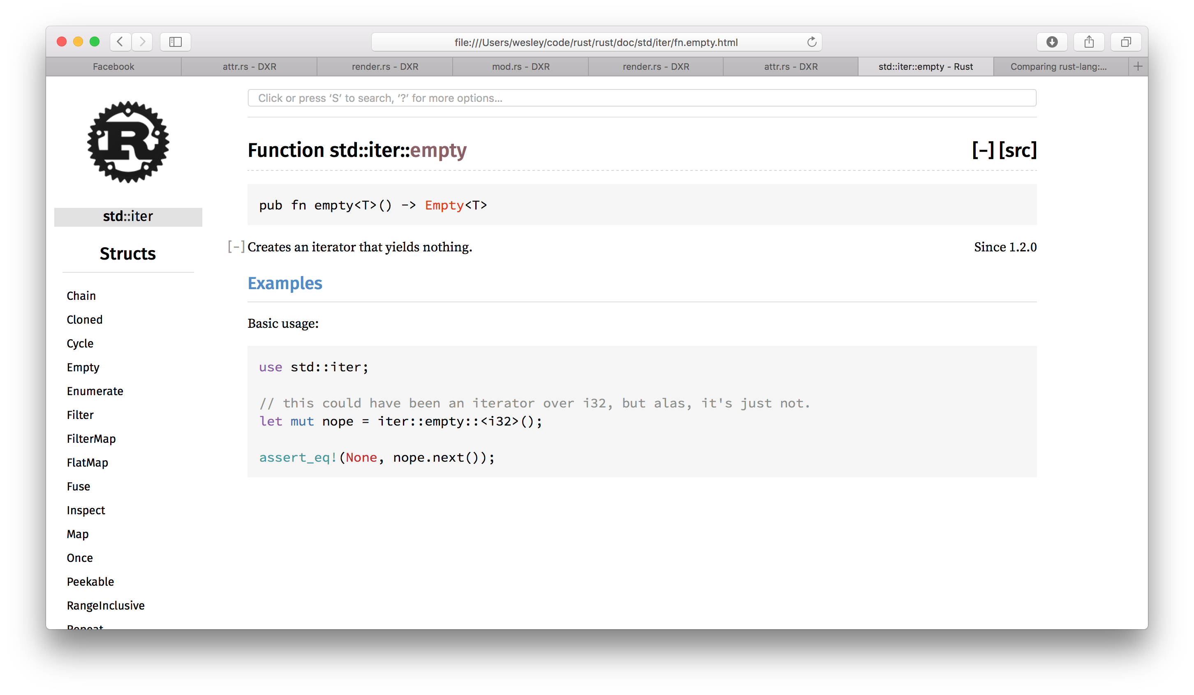Click the Safari back navigation arrow
1194x695 pixels.
coord(120,41)
